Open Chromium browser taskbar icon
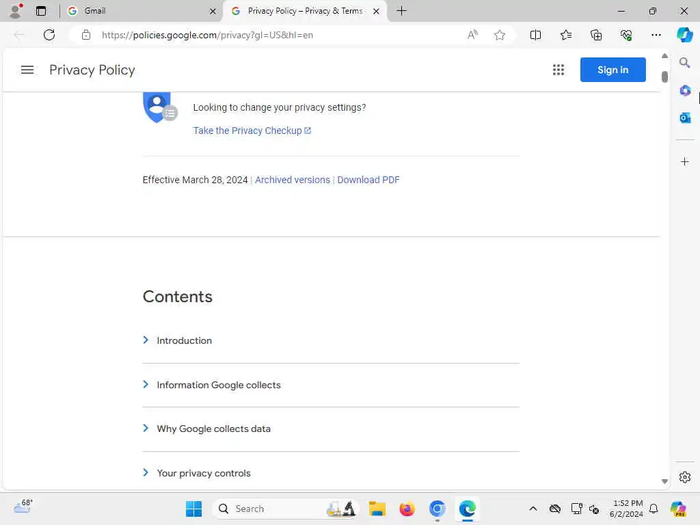The width and height of the screenshot is (700, 525). pos(437,509)
